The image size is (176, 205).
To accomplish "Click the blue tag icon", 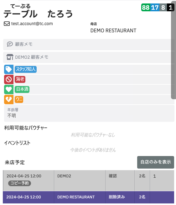I will click(x=9, y=69).
